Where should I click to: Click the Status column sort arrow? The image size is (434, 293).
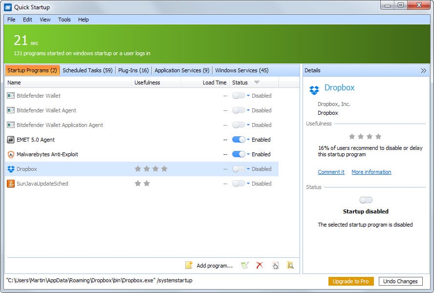pos(257,83)
